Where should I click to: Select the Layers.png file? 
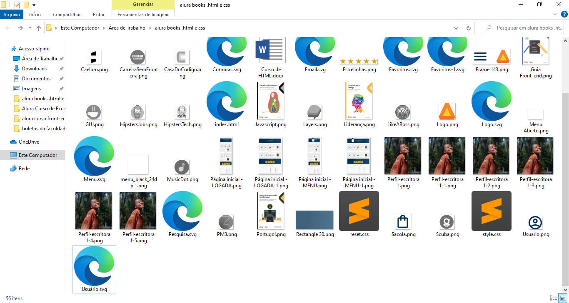click(x=315, y=112)
